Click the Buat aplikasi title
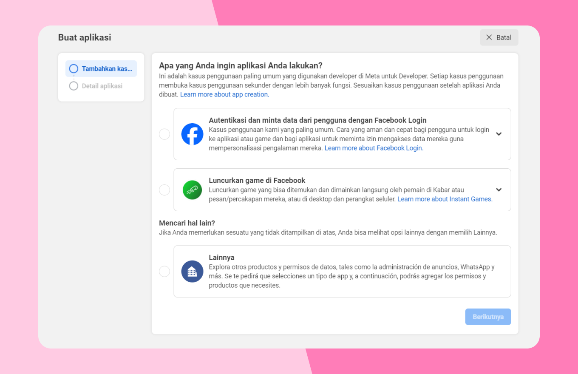 point(85,37)
